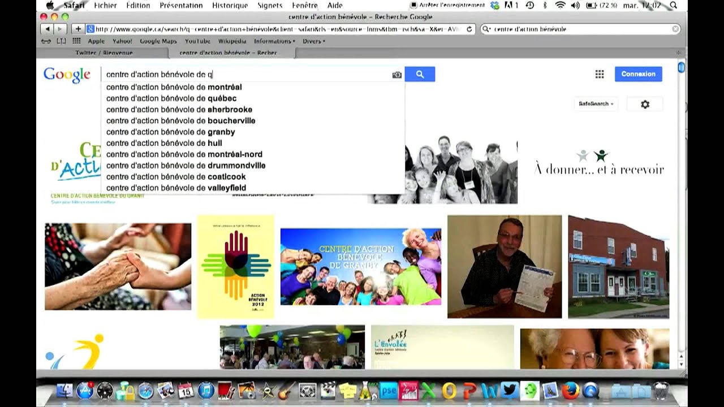Choose the 'granby' suggestion
The image size is (724, 407).
pos(253,132)
